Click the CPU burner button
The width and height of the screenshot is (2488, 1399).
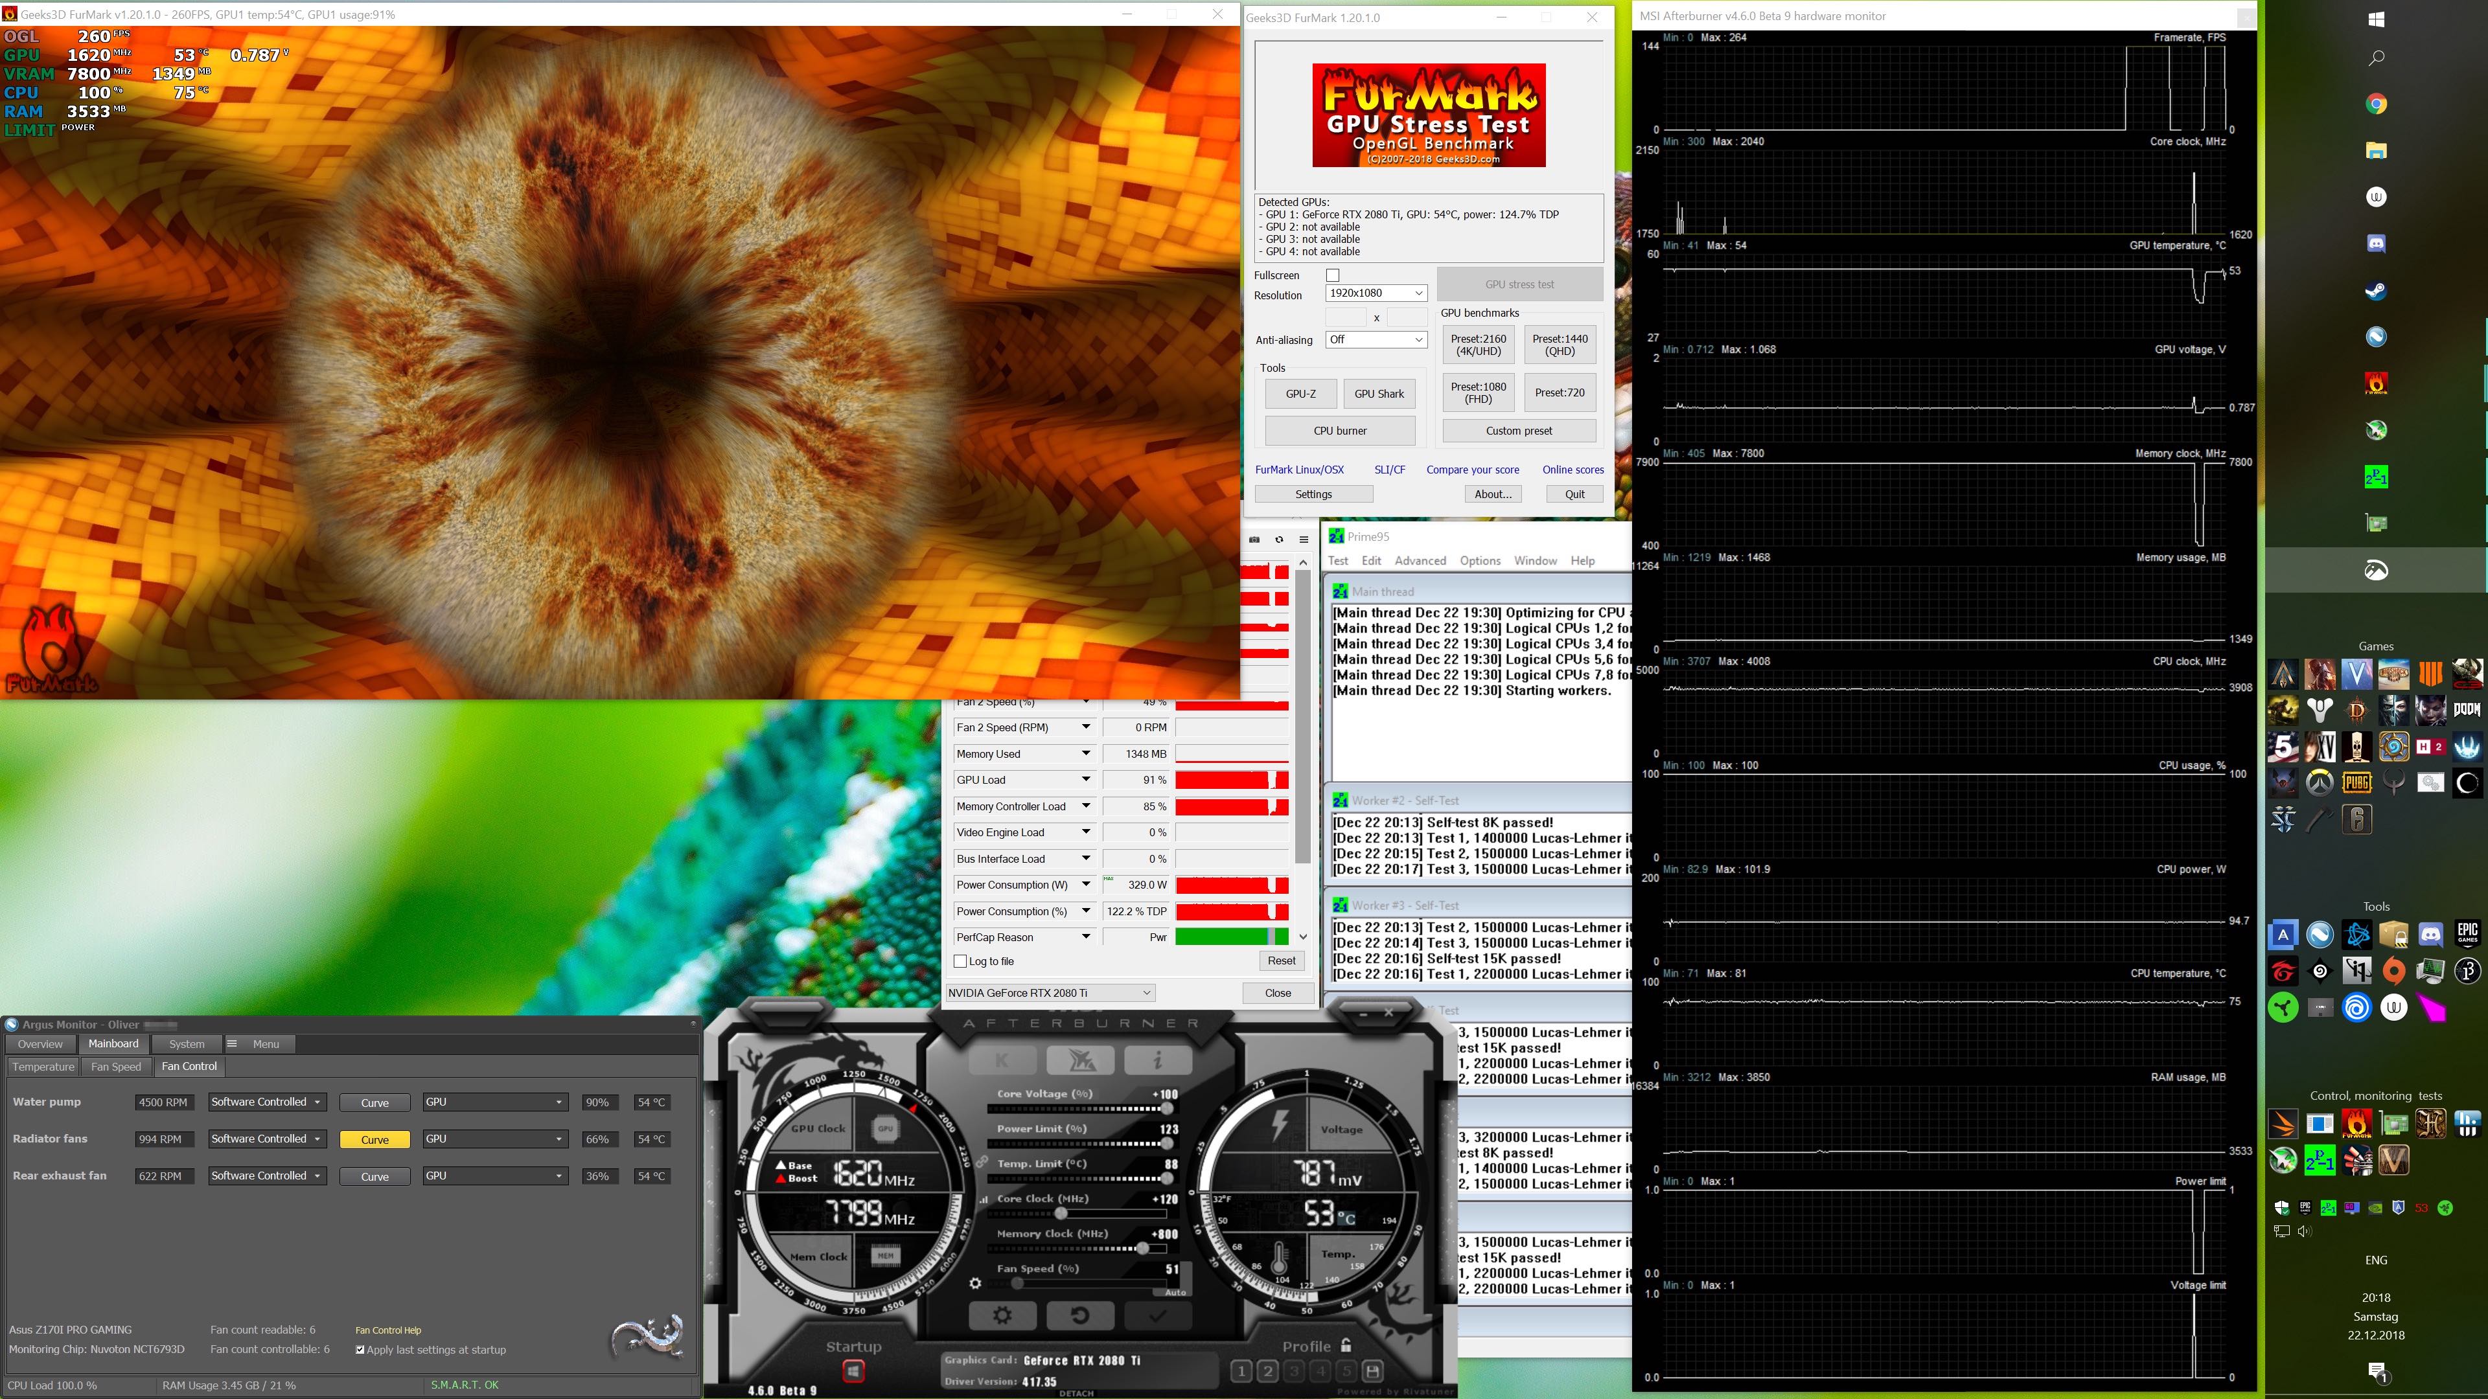point(1340,431)
